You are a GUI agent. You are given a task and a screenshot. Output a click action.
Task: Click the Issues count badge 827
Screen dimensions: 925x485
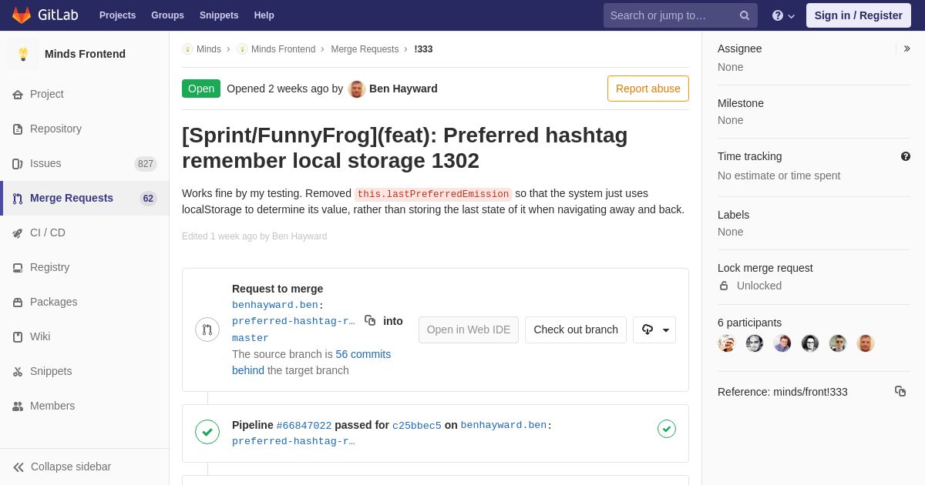[146, 164]
